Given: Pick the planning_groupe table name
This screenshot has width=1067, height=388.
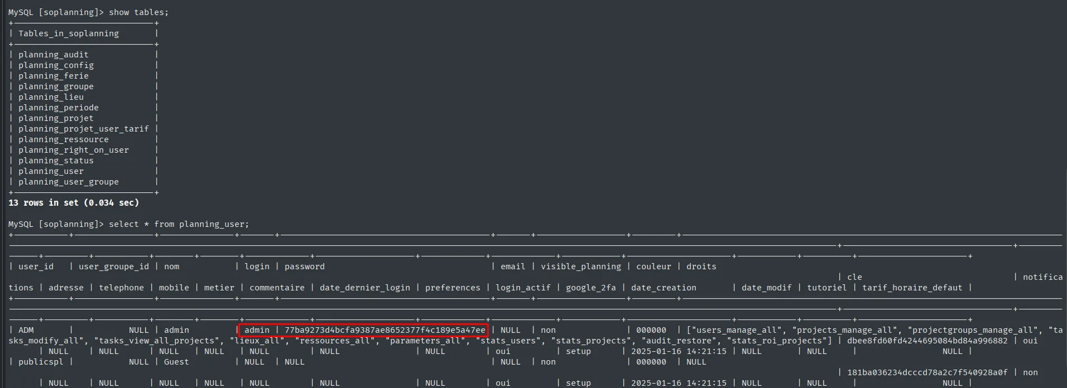Looking at the screenshot, I should [56, 86].
